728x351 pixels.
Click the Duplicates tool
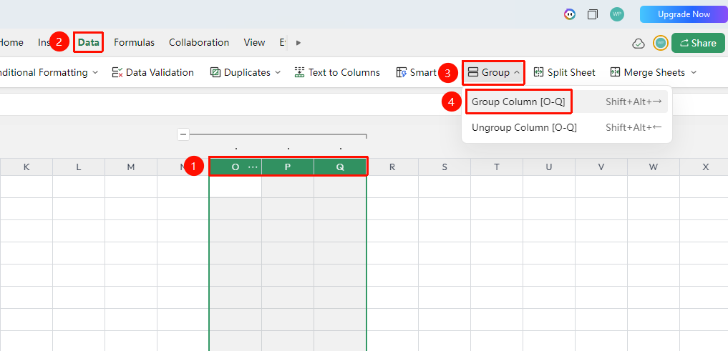coord(241,72)
